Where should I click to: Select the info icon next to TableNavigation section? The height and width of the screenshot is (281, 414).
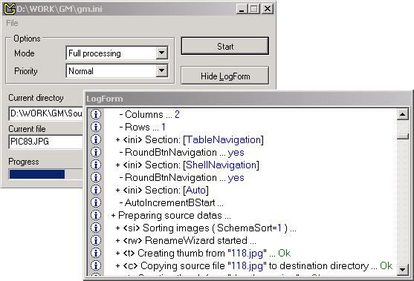pos(96,139)
